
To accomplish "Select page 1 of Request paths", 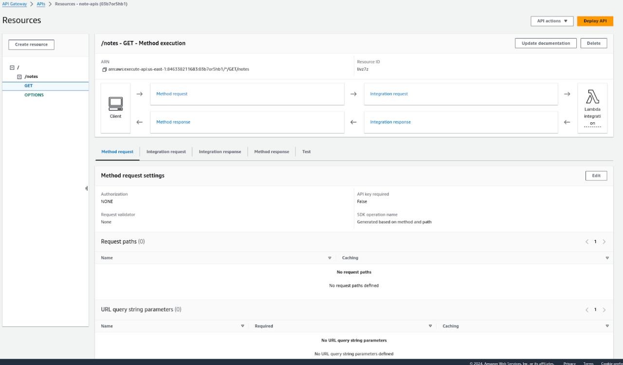I will (x=595, y=242).
